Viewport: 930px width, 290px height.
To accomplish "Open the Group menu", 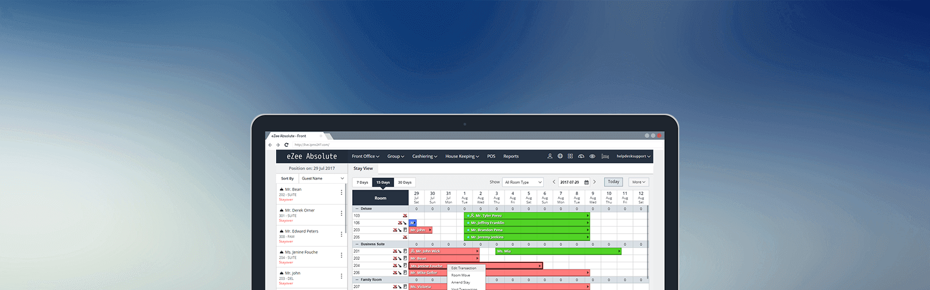I will tap(396, 156).
